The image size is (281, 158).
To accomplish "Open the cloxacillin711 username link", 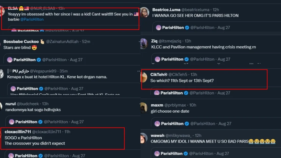I will click(x=18, y=132).
